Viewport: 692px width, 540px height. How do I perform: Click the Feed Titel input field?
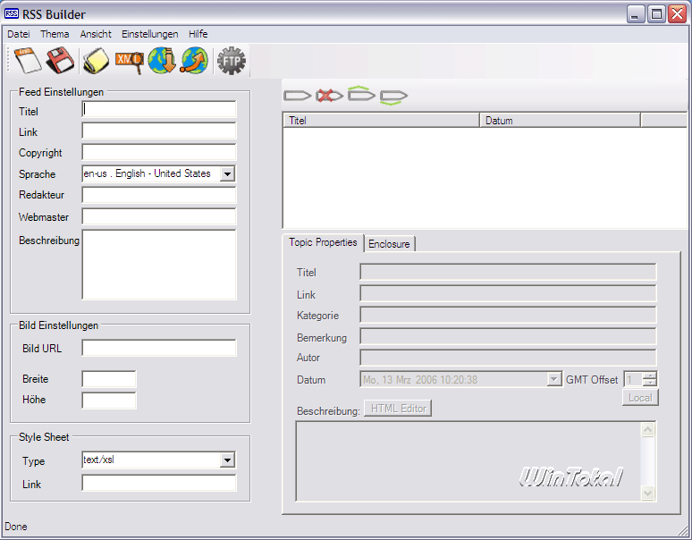[159, 109]
